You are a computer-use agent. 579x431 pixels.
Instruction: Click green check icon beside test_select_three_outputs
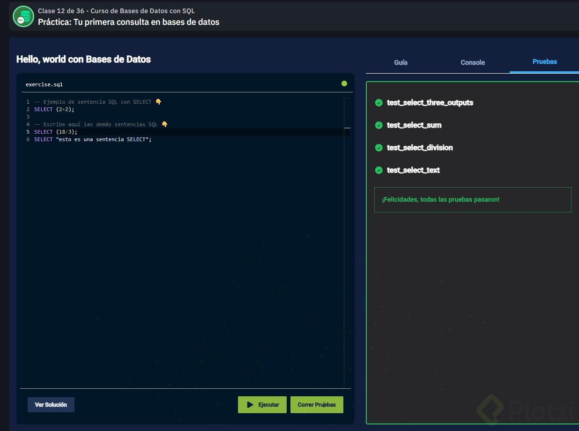click(x=379, y=103)
